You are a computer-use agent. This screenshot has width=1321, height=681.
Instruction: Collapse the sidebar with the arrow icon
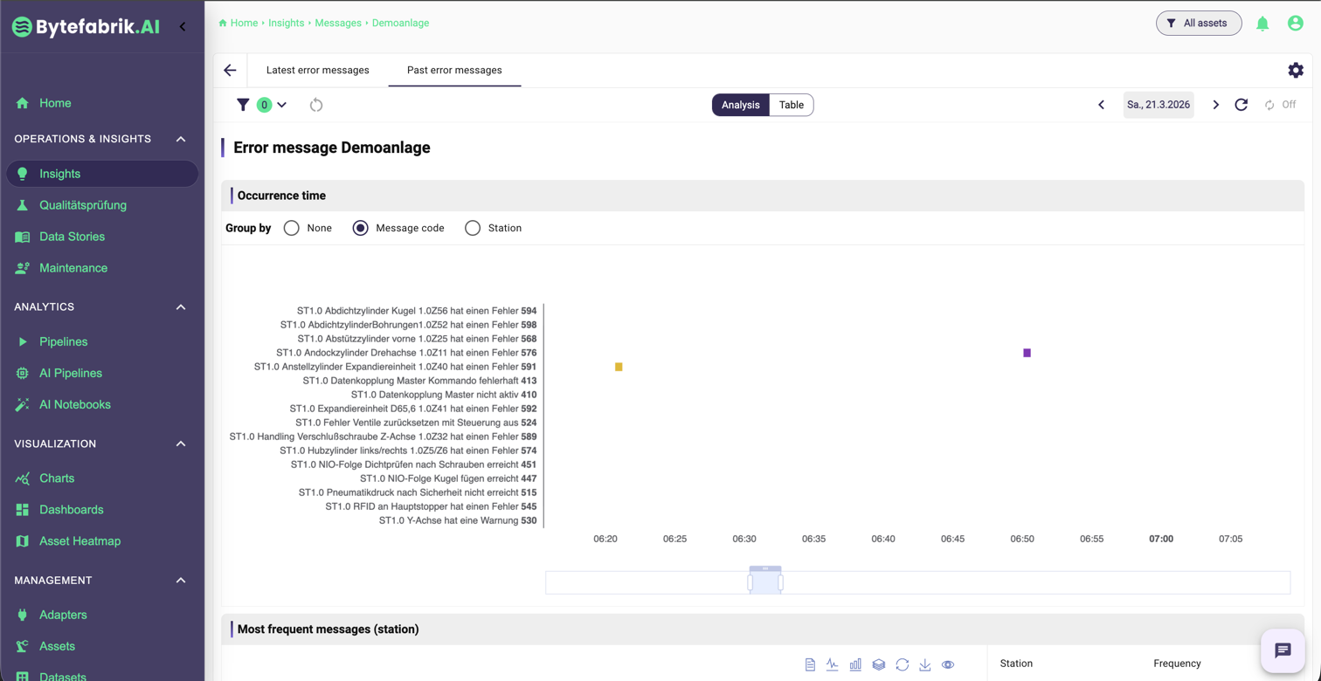(183, 26)
